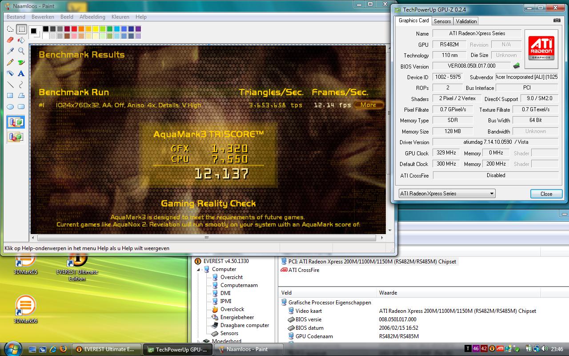The width and height of the screenshot is (569, 356).
Task: Switch to the Validation tab in GPU-Z
Action: pyautogui.click(x=466, y=21)
